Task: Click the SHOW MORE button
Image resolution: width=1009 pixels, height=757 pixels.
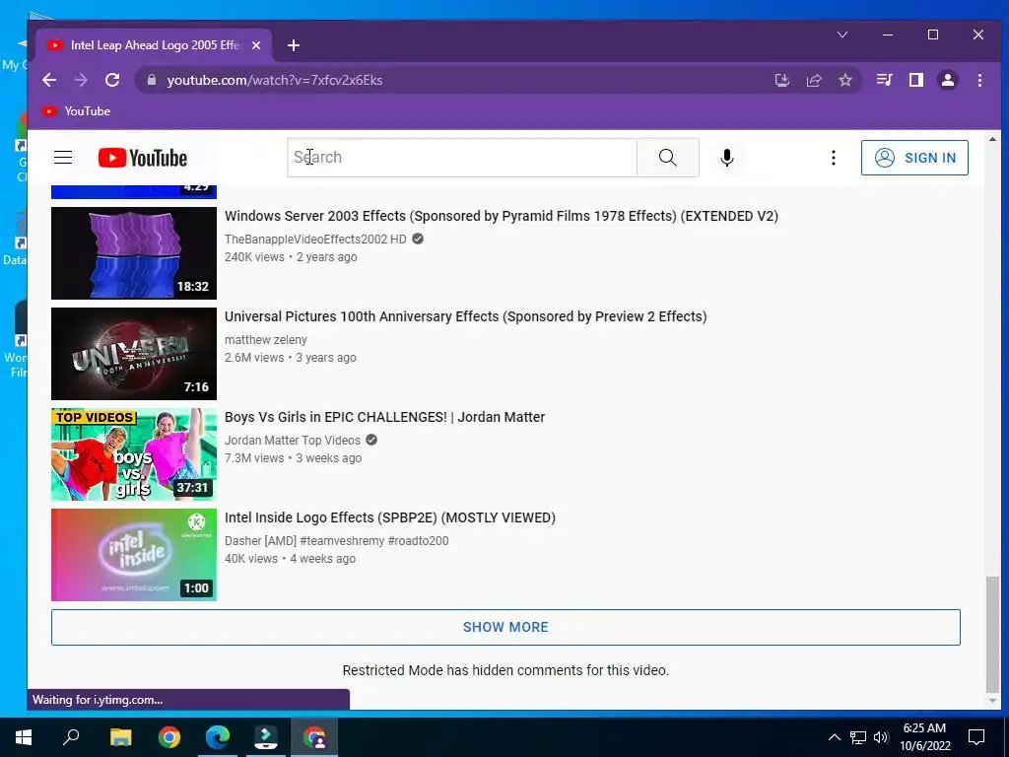Action: pos(505,627)
